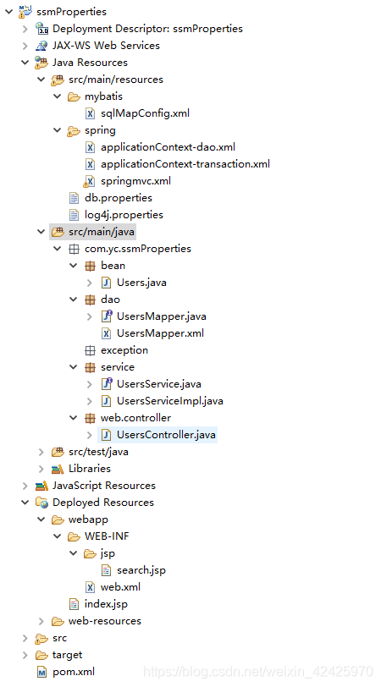
Task: Collapse the jsp folder
Action: (x=74, y=553)
